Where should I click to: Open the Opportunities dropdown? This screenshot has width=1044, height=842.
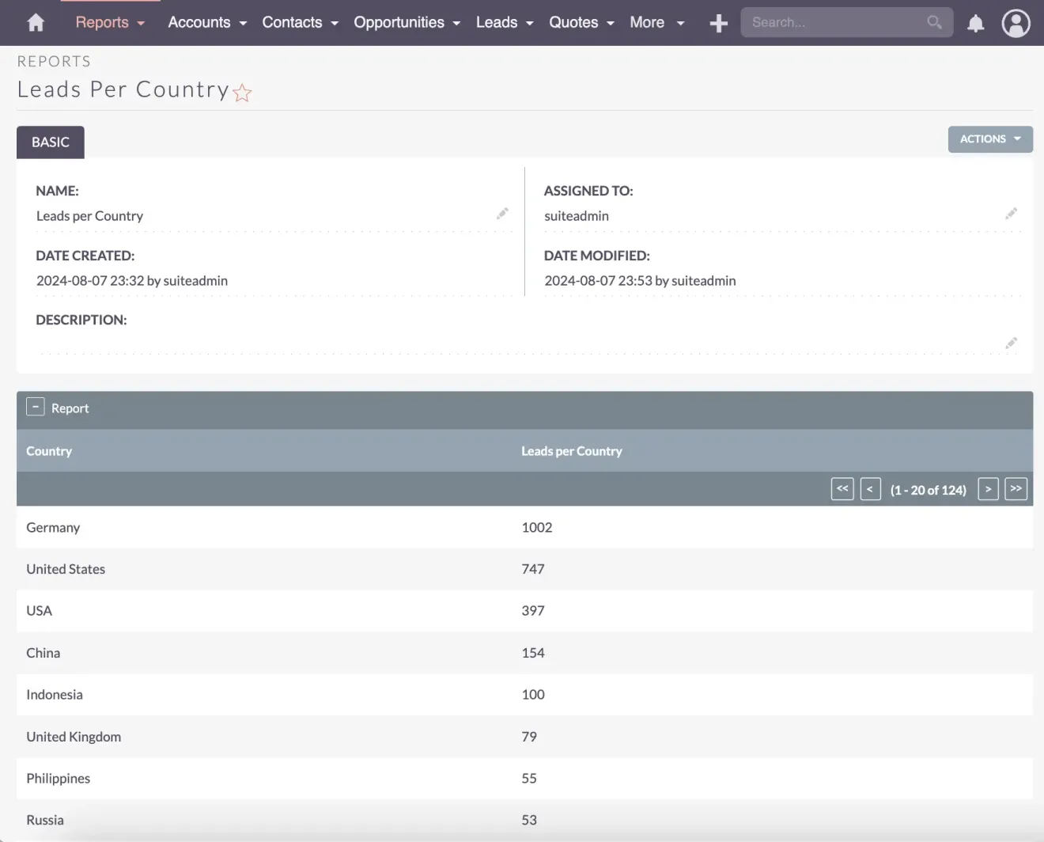[x=400, y=22]
